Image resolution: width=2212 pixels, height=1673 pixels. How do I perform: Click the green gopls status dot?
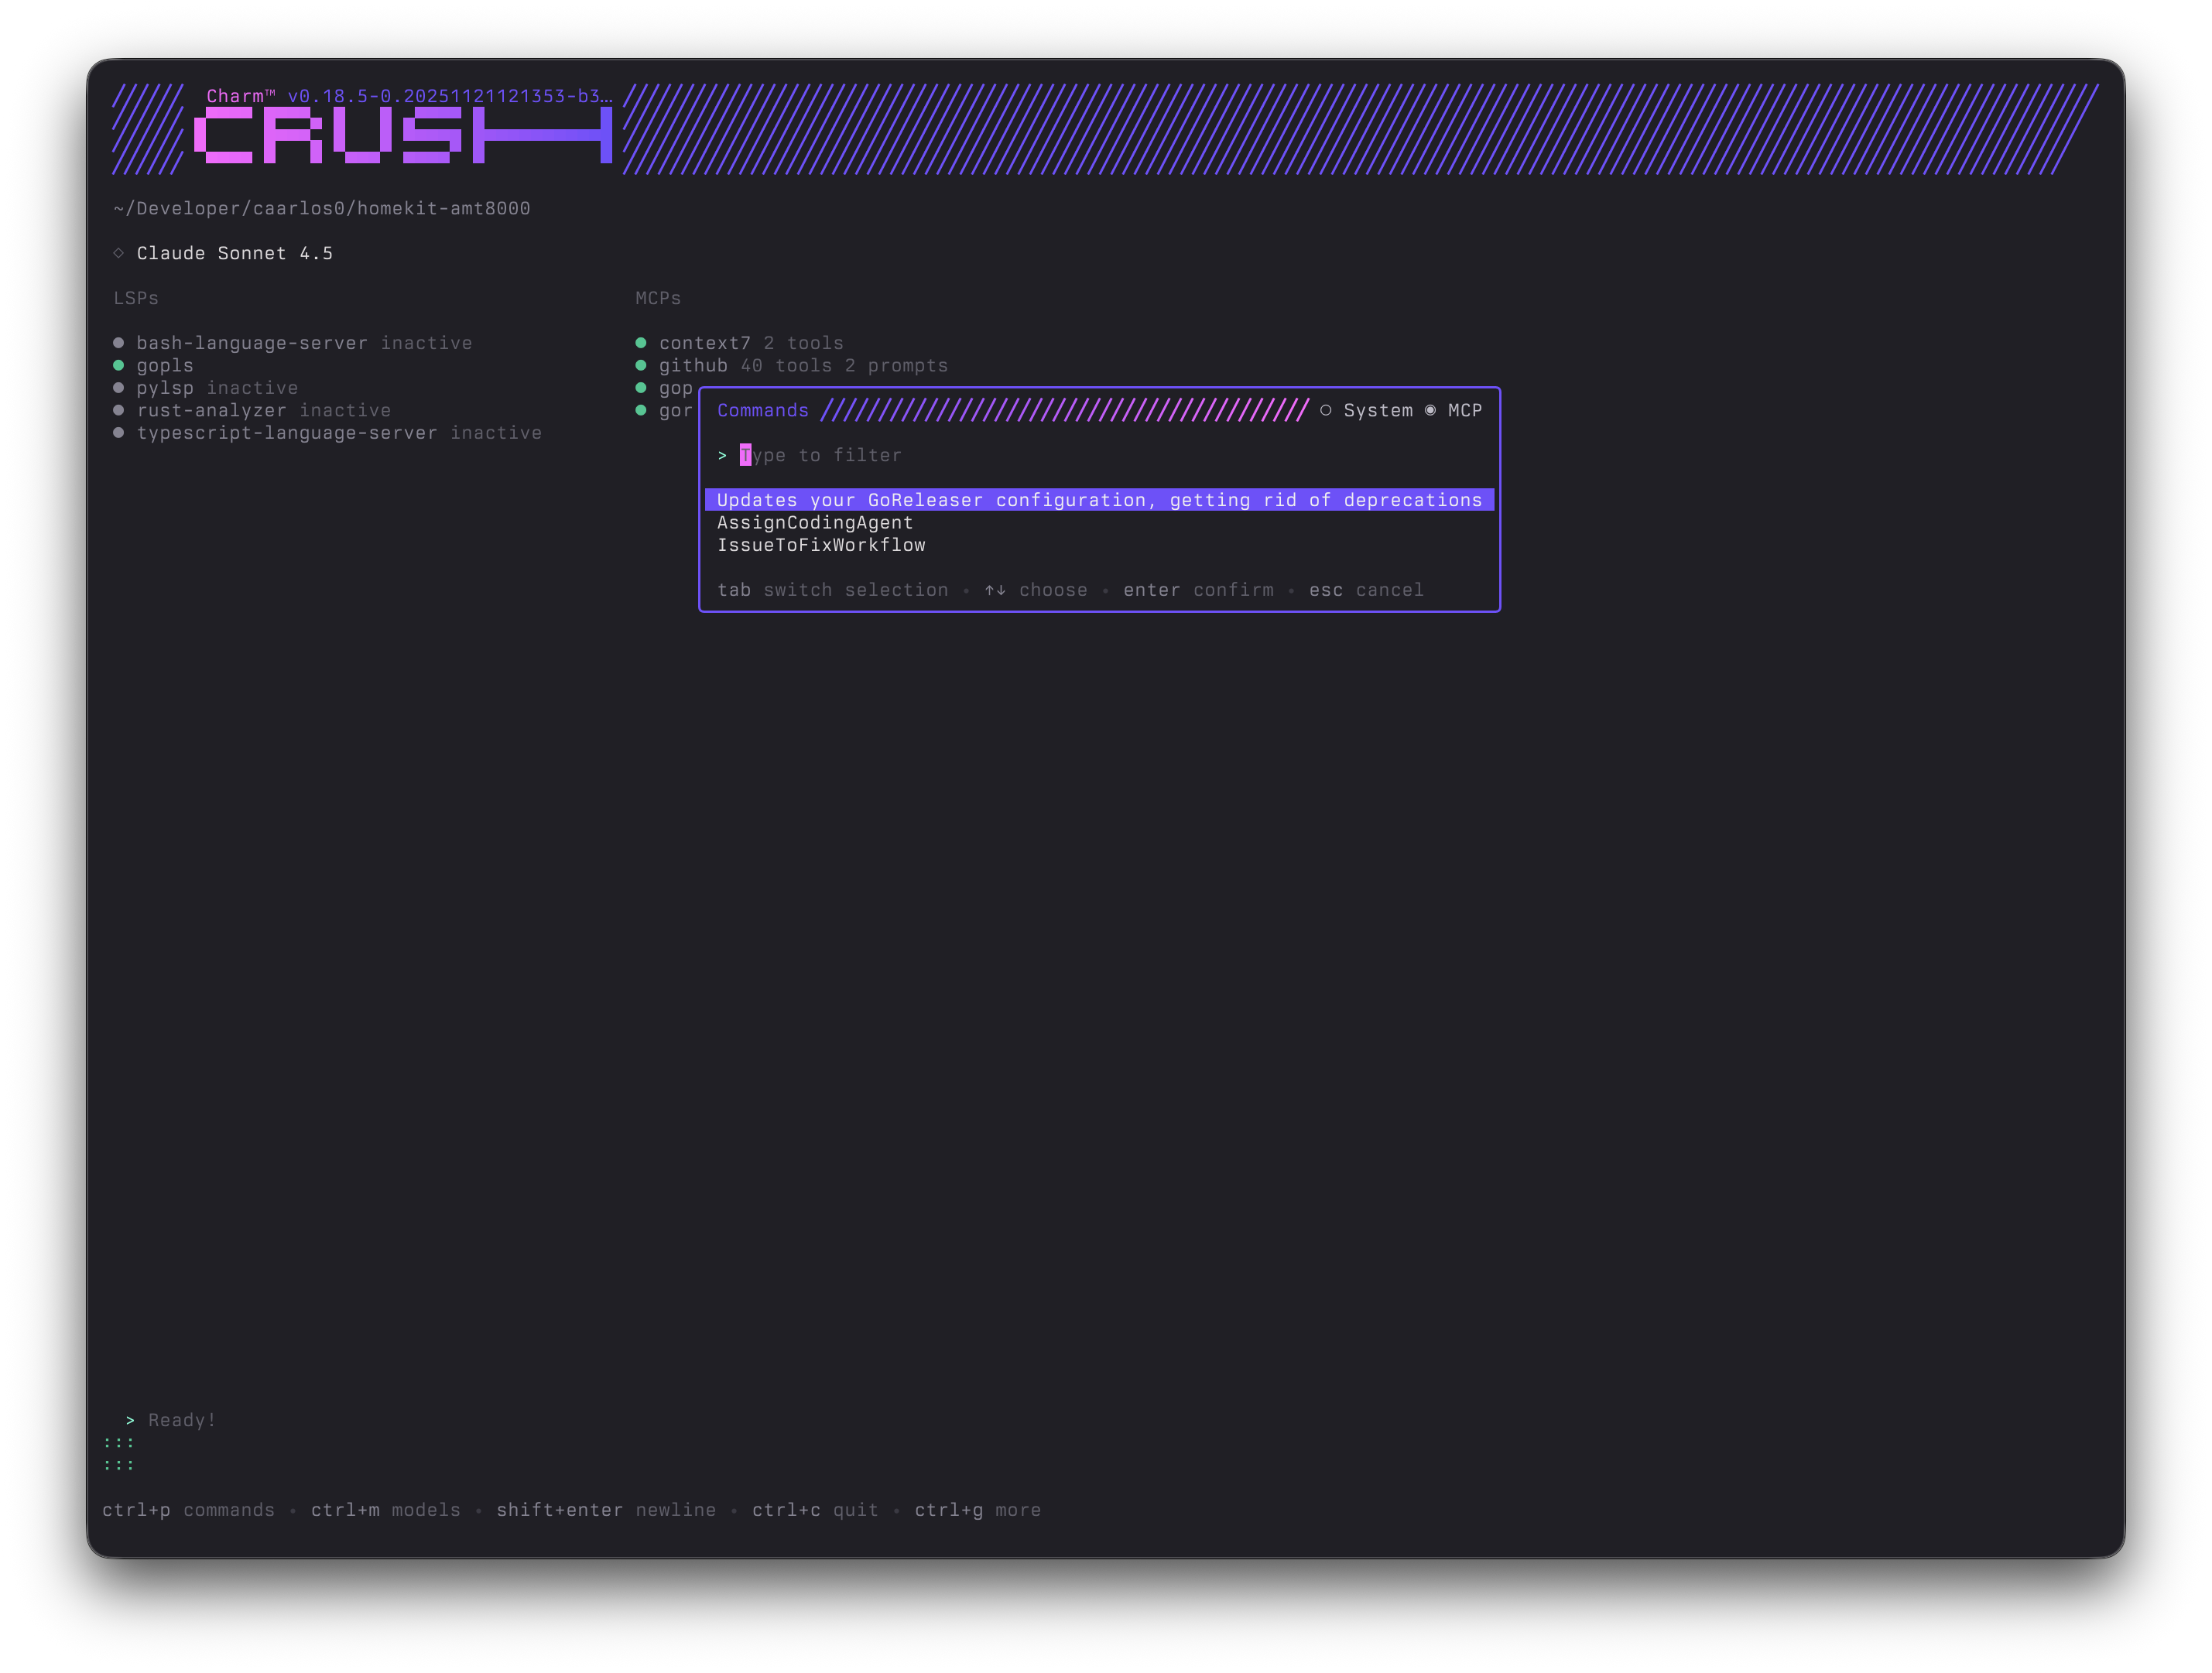pyautogui.click(x=118, y=366)
